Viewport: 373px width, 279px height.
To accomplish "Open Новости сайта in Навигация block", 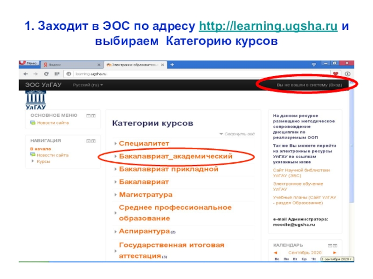I will coord(53,155).
